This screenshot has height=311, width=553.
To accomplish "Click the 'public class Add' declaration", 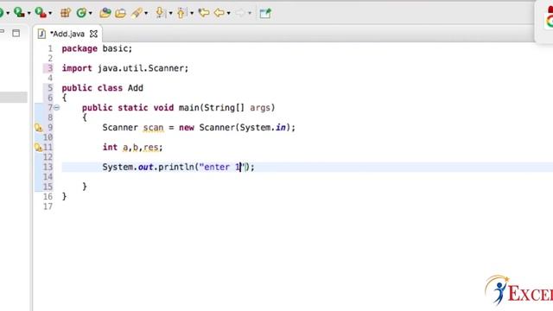I will point(103,88).
